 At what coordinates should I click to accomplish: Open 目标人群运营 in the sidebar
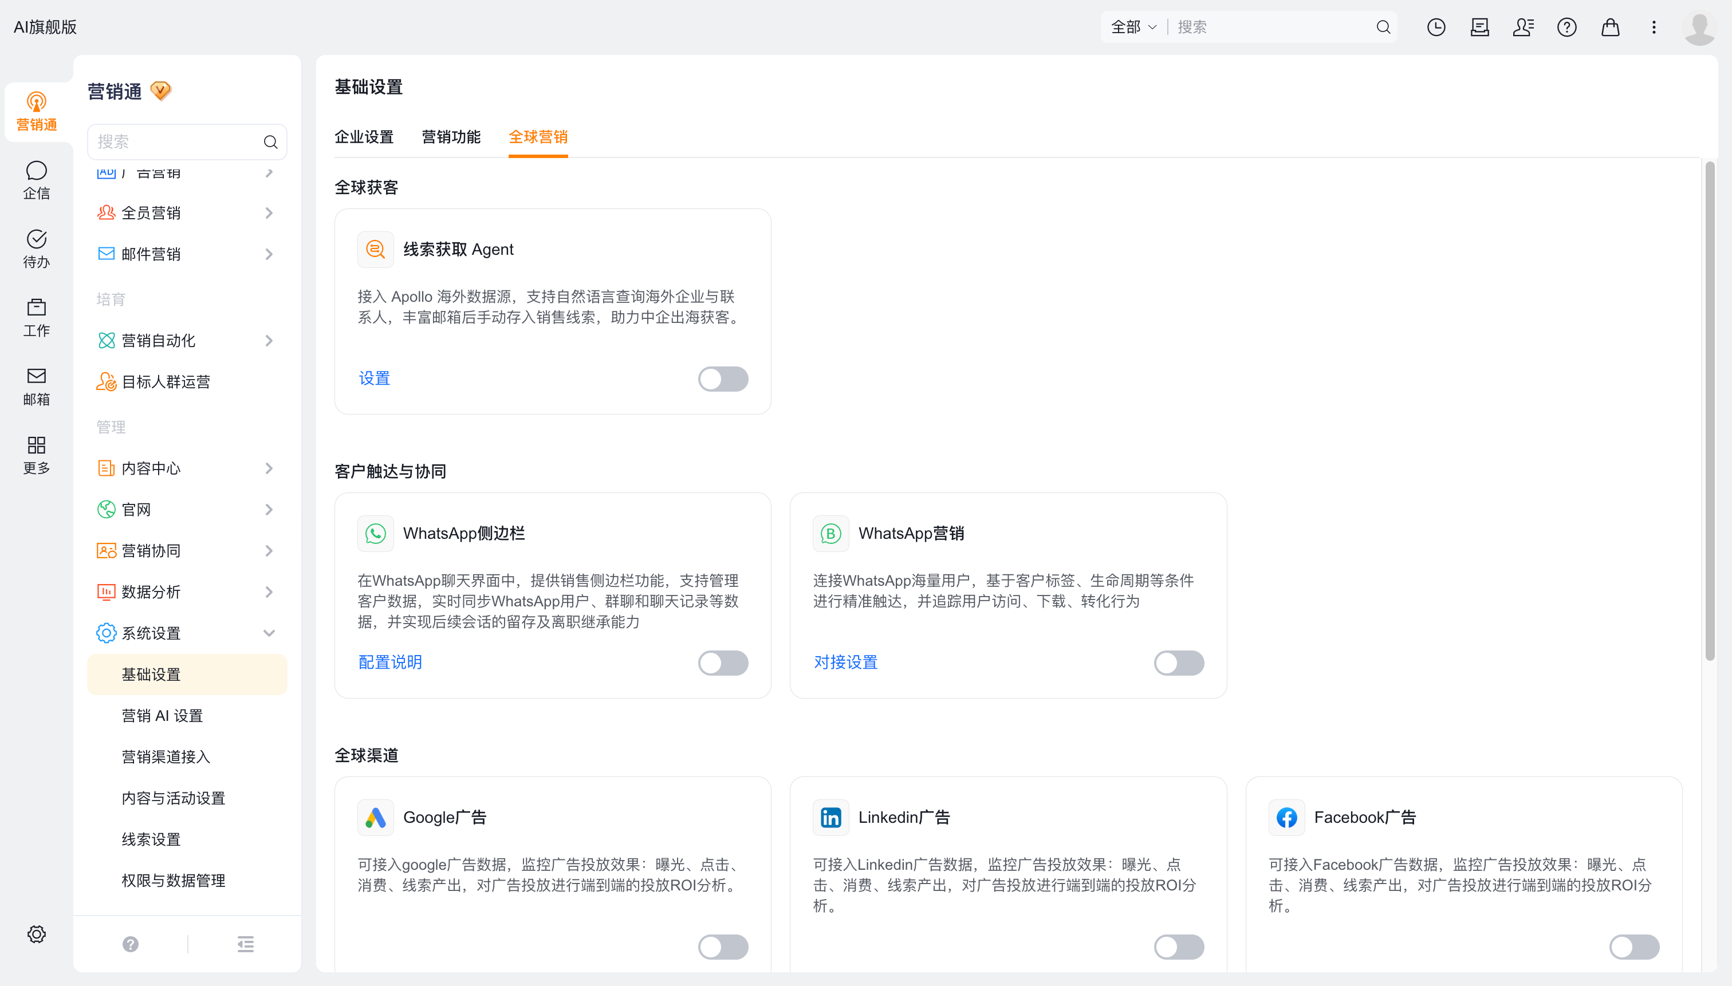point(187,382)
